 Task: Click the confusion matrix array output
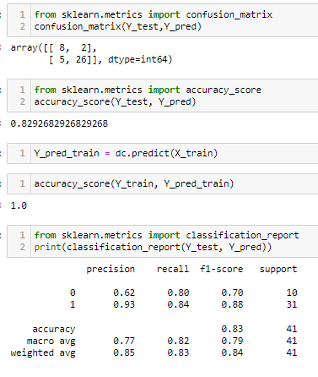coord(91,53)
